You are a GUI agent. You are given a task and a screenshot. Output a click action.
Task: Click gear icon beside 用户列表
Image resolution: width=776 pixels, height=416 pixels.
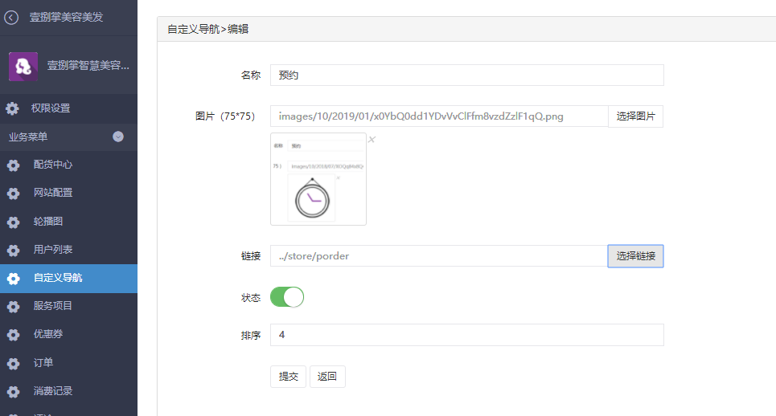coord(14,250)
